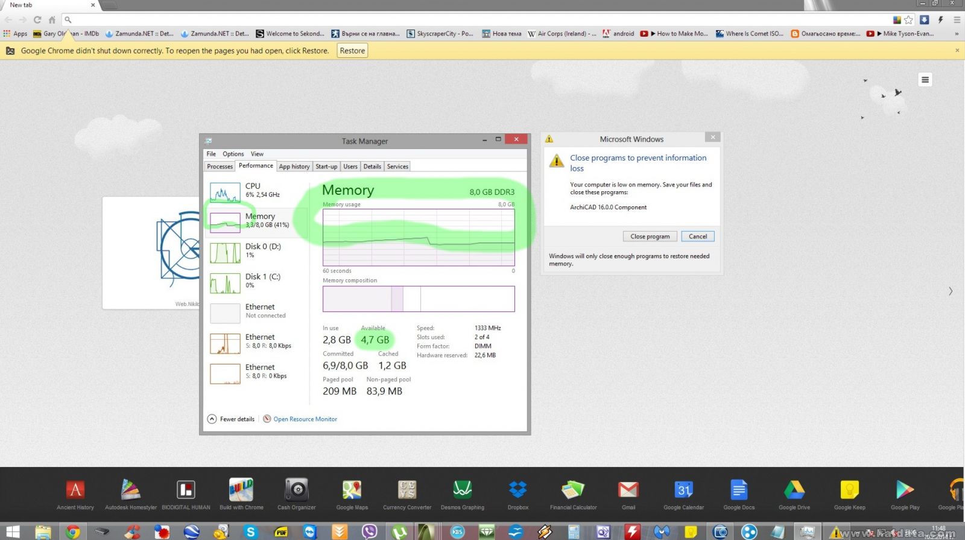
Task: Launch Google Drive app
Action: tap(794, 490)
